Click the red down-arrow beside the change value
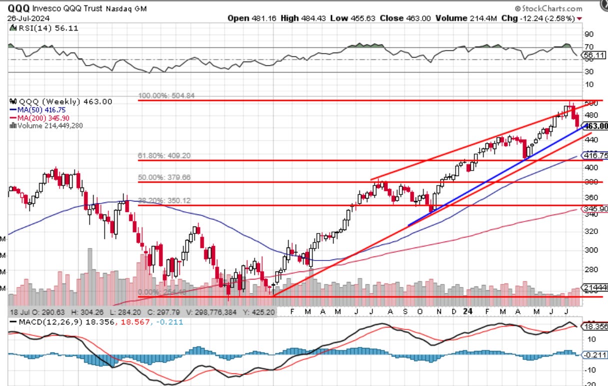Screen dimensions: 608x386 click(579, 18)
